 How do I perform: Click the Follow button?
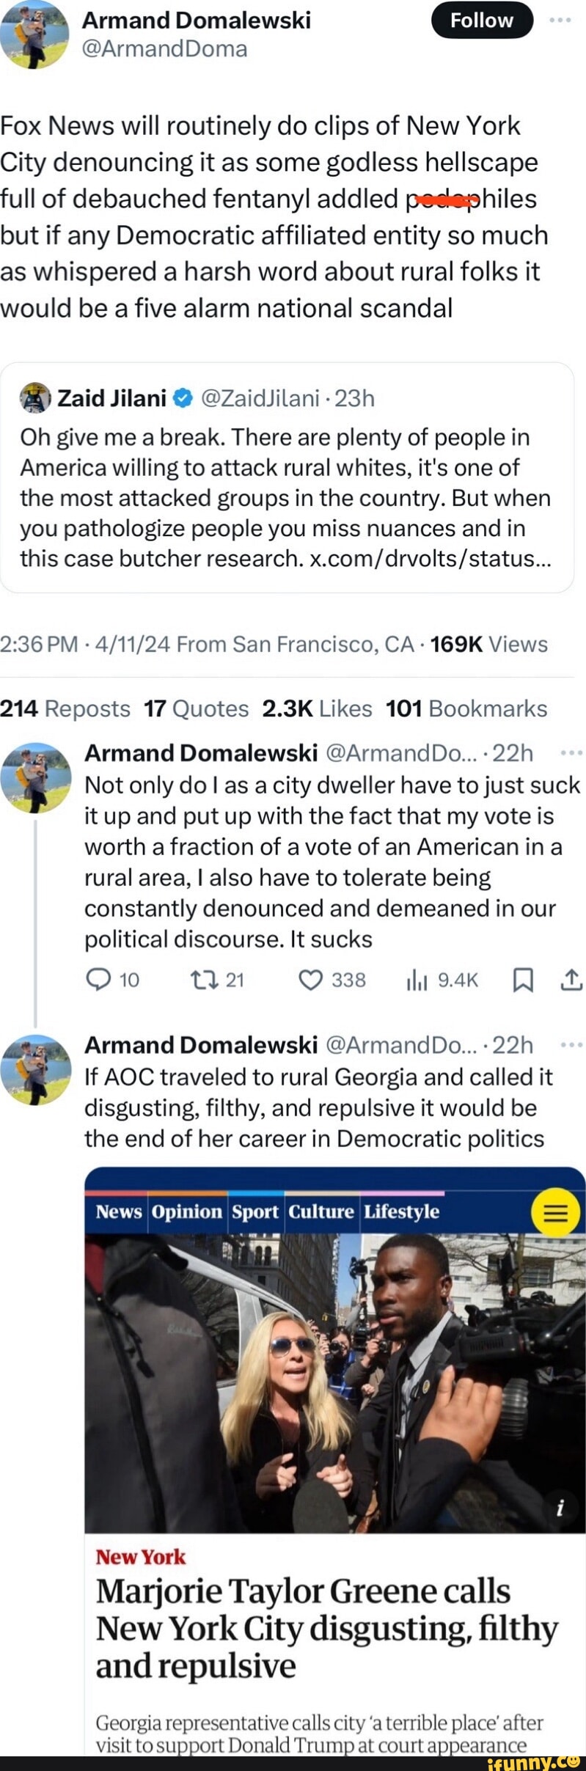pyautogui.click(x=481, y=21)
